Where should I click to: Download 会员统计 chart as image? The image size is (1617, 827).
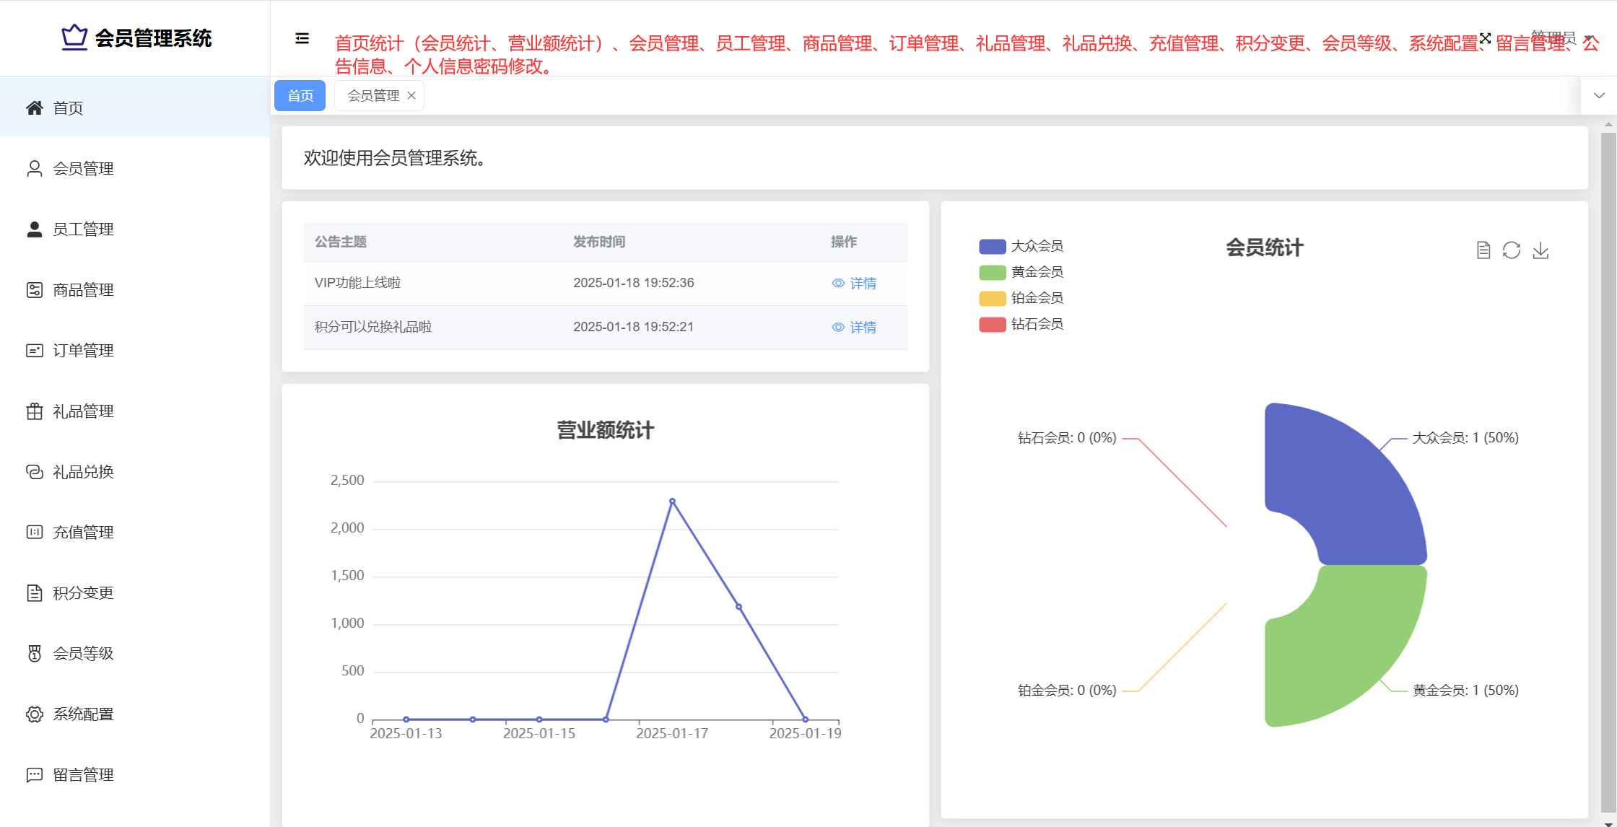tap(1540, 250)
